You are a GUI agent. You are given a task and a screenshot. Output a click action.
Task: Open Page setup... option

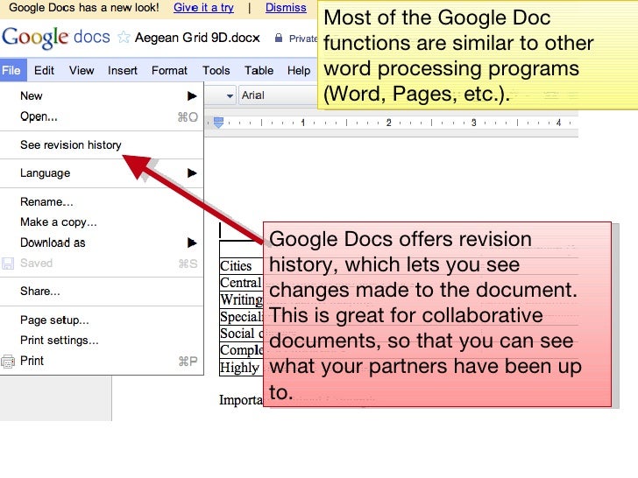click(x=102, y=320)
